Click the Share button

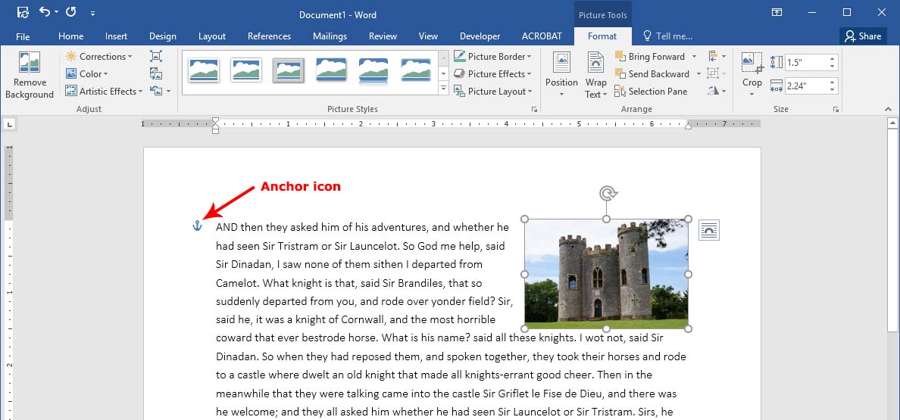863,36
